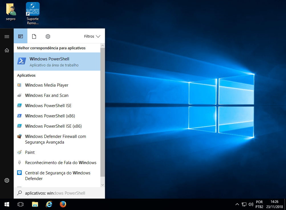Open the hamburger menu in search panel
This screenshot has width=286, height=210.
click(7, 36)
